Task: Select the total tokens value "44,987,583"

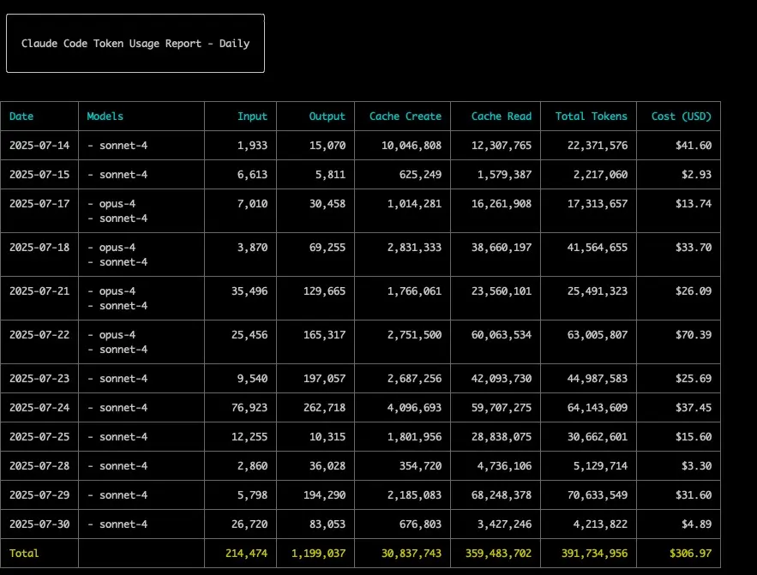Action: coord(598,378)
